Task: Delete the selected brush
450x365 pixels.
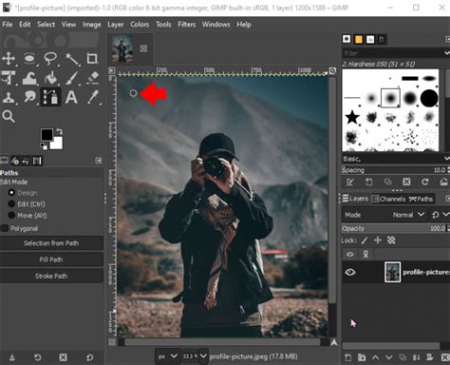Action: [406, 182]
